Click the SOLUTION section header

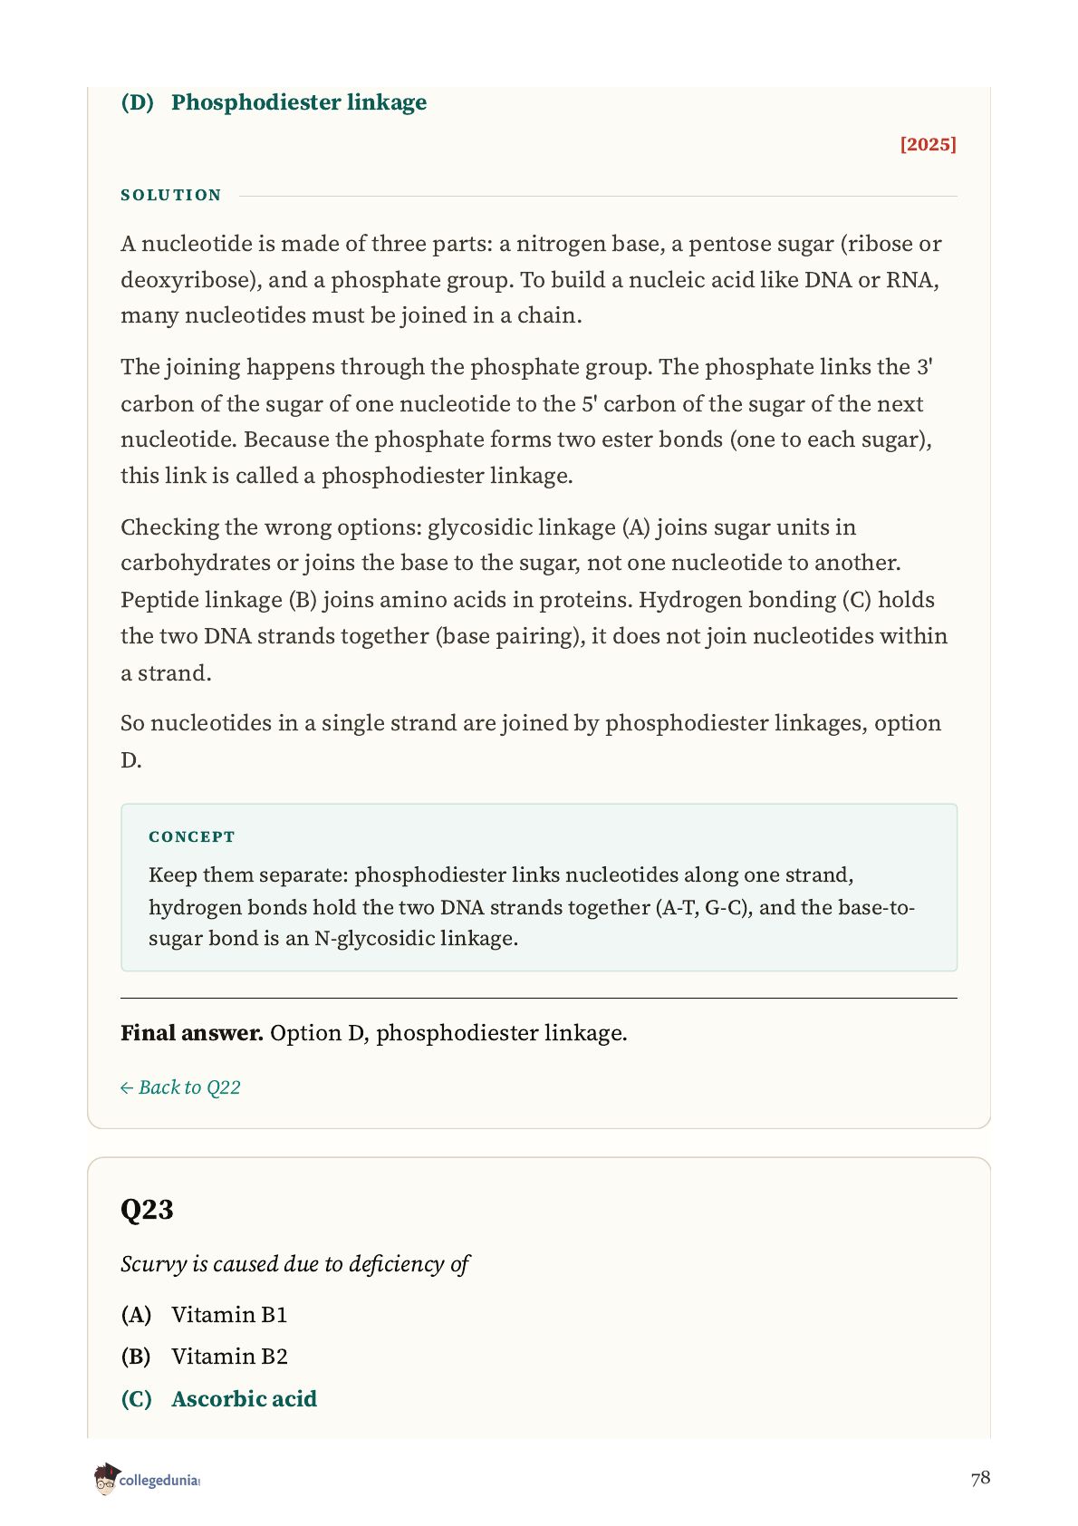pyautogui.click(x=171, y=196)
